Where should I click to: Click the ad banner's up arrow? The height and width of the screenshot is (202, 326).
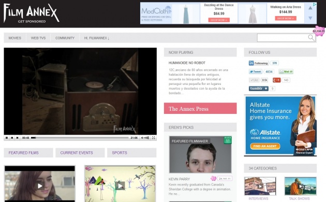pyautogui.click(x=310, y=8)
